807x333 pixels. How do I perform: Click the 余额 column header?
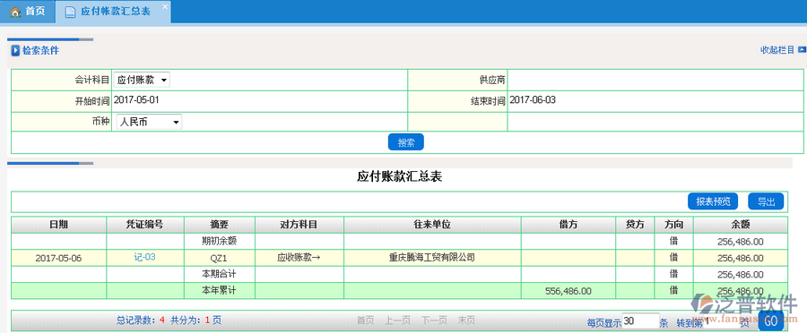click(x=740, y=225)
